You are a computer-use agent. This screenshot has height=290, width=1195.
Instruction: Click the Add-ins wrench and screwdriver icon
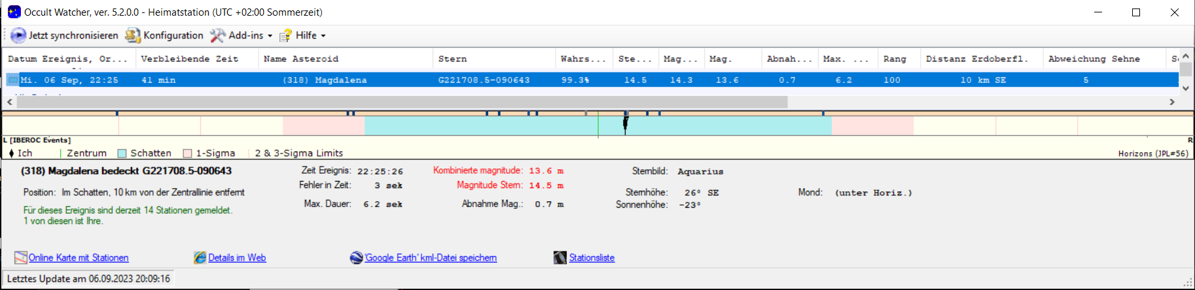point(218,35)
